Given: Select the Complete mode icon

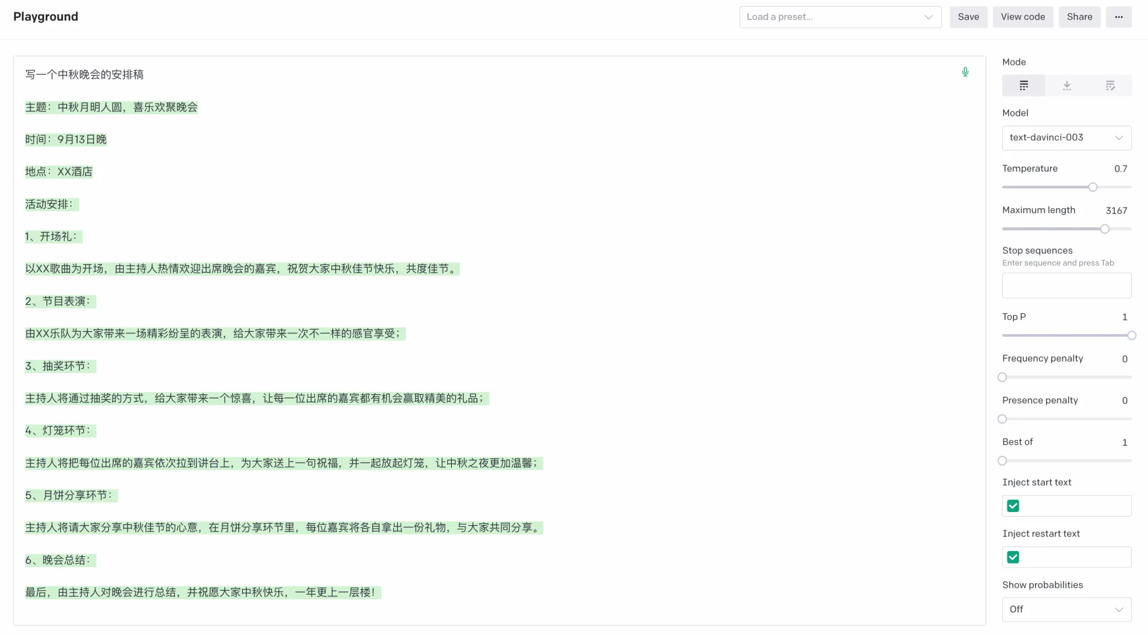Looking at the screenshot, I should 1023,86.
